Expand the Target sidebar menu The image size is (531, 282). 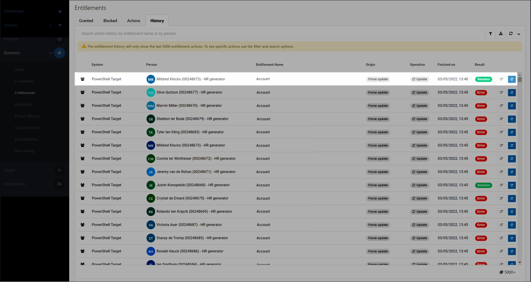pos(51,170)
